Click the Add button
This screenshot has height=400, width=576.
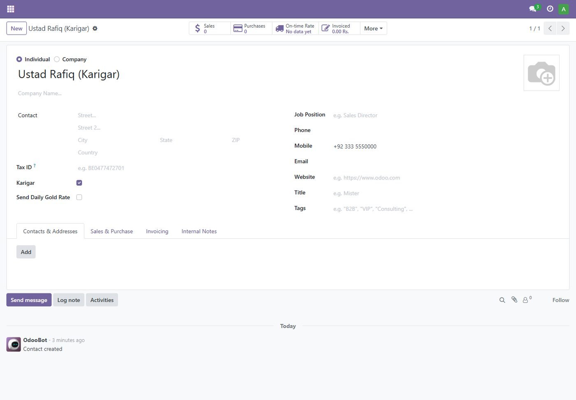(26, 252)
